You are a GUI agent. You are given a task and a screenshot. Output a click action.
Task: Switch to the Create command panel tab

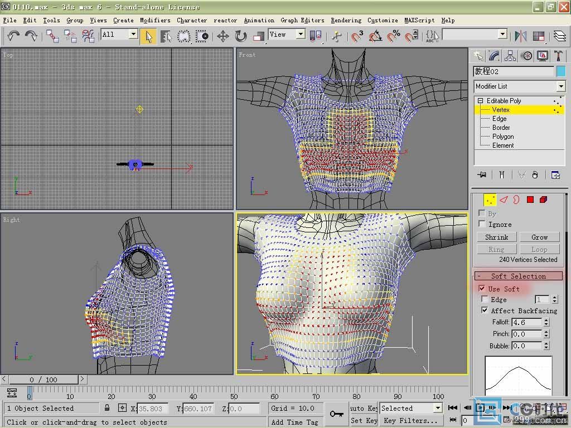tap(478, 56)
